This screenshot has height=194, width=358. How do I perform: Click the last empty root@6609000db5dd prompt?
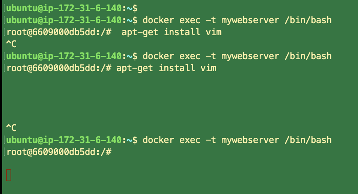click(59, 152)
